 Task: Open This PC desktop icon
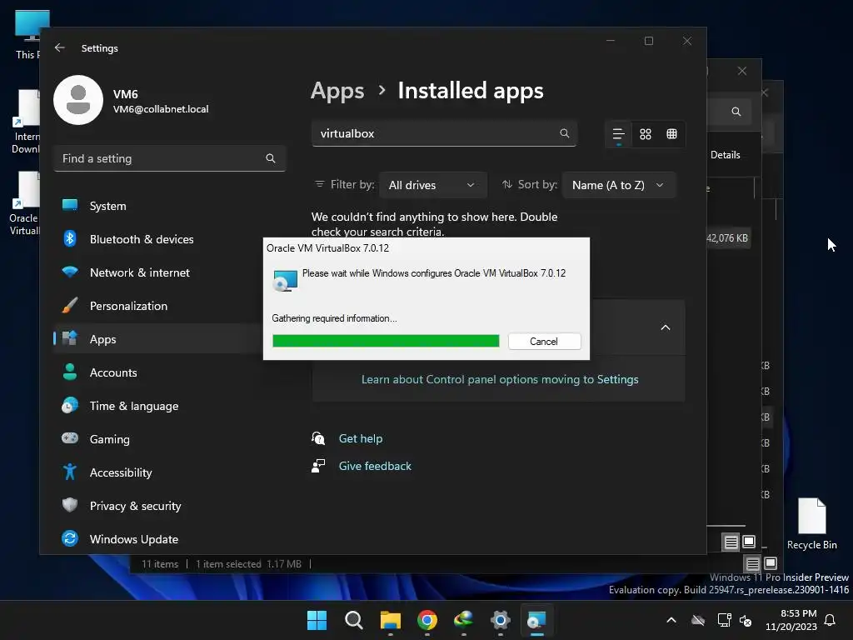click(27, 35)
